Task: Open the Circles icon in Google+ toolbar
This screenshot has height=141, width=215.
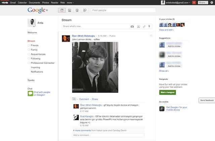Action: click(85, 10)
